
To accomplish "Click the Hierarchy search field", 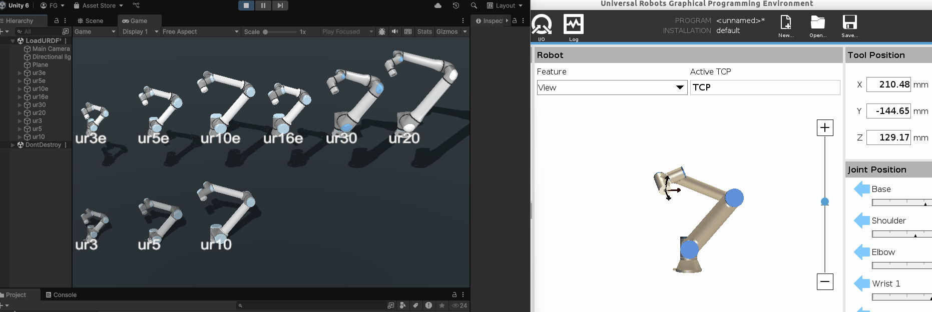I will click(38, 31).
